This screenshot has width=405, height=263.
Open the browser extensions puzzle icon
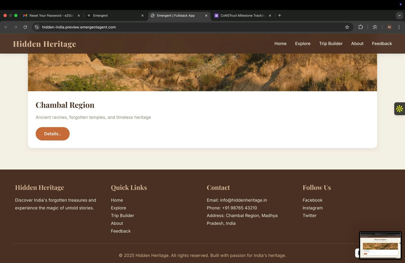tap(360, 27)
